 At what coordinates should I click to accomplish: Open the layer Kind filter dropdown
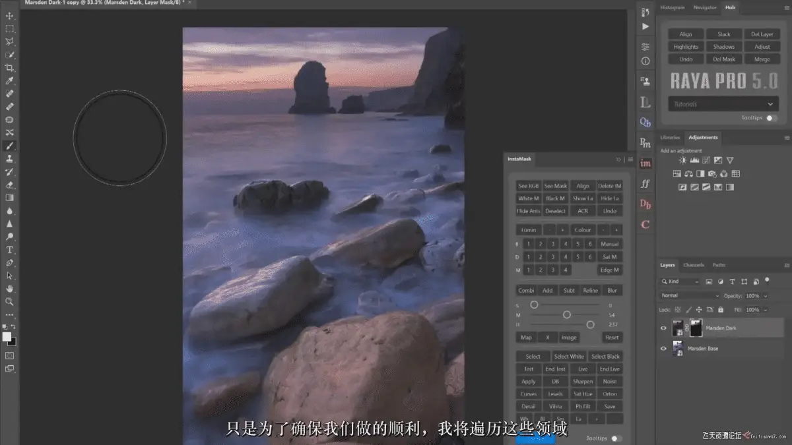(x=680, y=282)
